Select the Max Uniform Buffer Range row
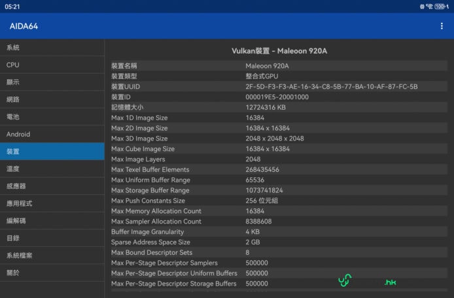454x298 pixels. pos(279,180)
